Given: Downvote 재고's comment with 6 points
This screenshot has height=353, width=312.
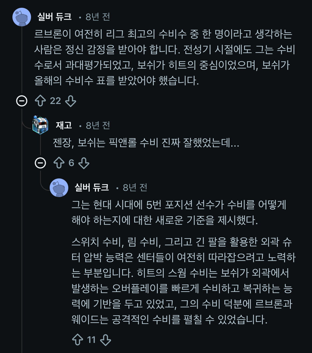Looking at the screenshot, I should click(84, 163).
